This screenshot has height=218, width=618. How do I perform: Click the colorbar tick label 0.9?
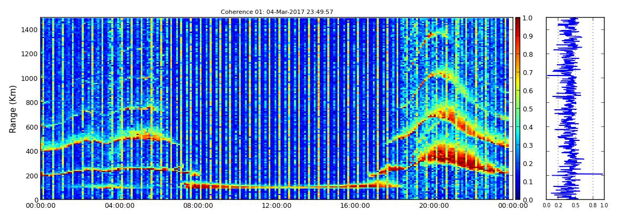click(x=527, y=36)
